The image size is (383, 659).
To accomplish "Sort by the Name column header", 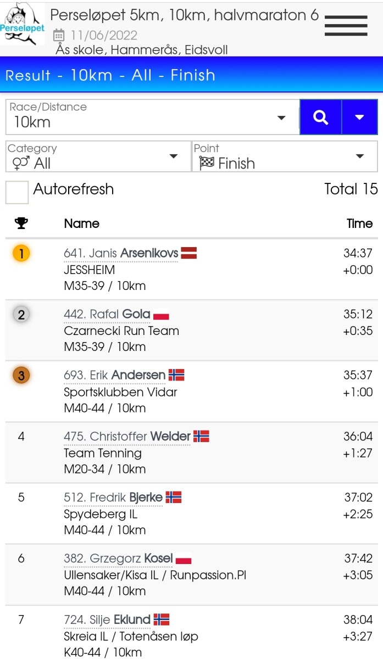I will tap(82, 224).
